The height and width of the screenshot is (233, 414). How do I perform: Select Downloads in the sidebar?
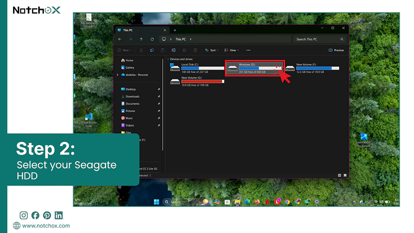(x=132, y=97)
